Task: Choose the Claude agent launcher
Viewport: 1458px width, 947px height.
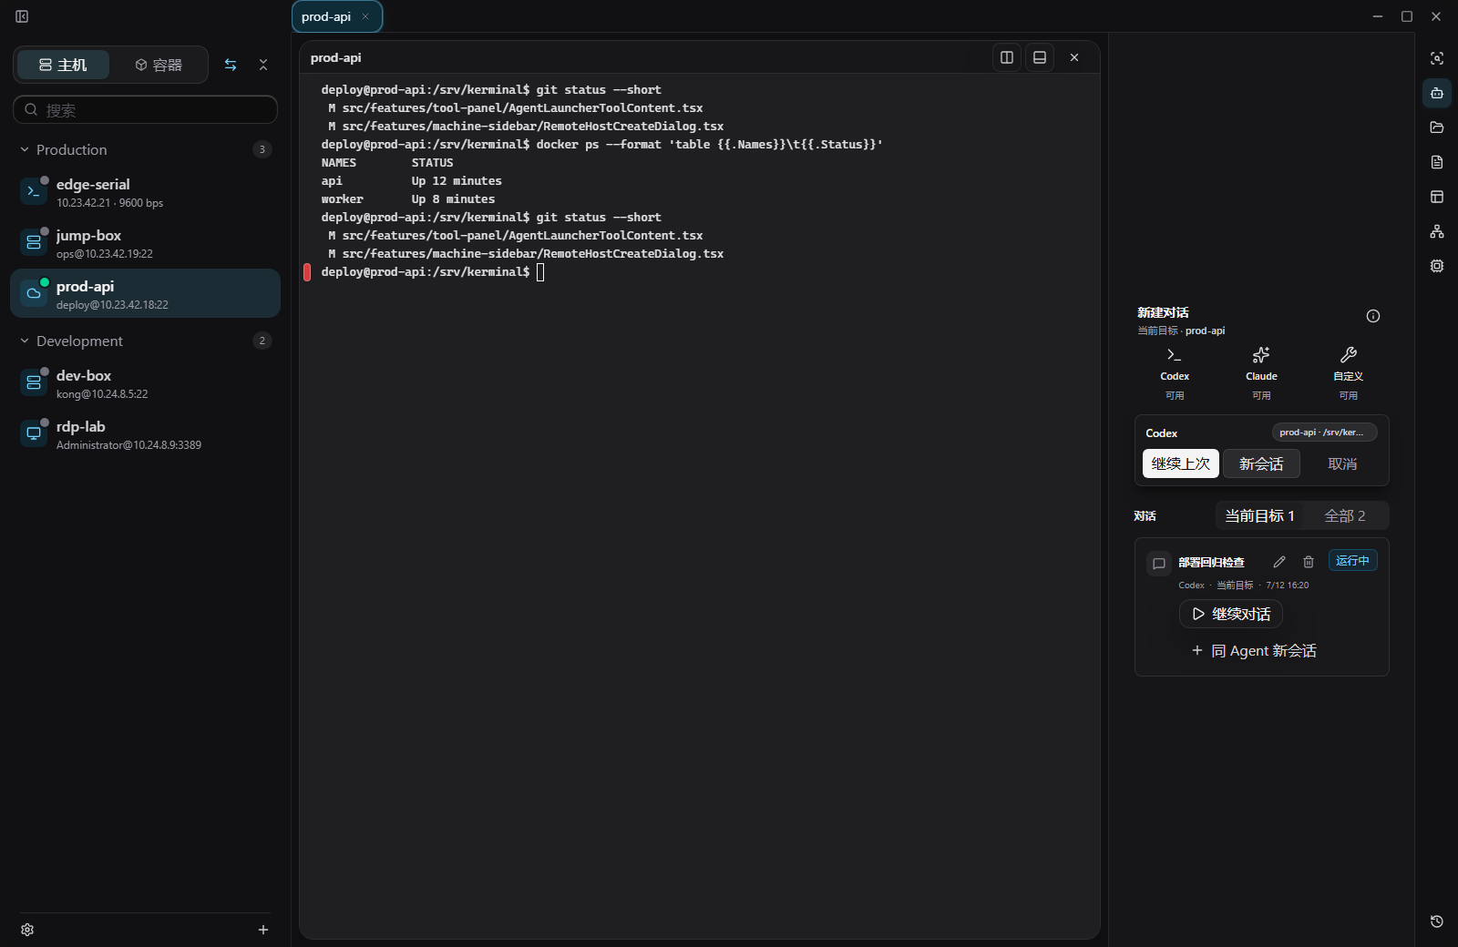Action: point(1261,373)
